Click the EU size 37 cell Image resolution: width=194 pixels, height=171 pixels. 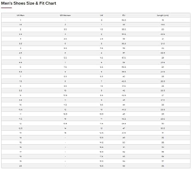pos(124,53)
